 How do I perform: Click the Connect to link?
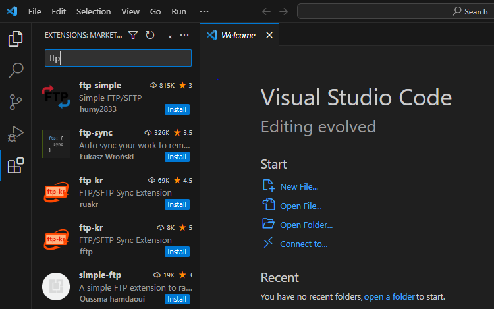(303, 244)
